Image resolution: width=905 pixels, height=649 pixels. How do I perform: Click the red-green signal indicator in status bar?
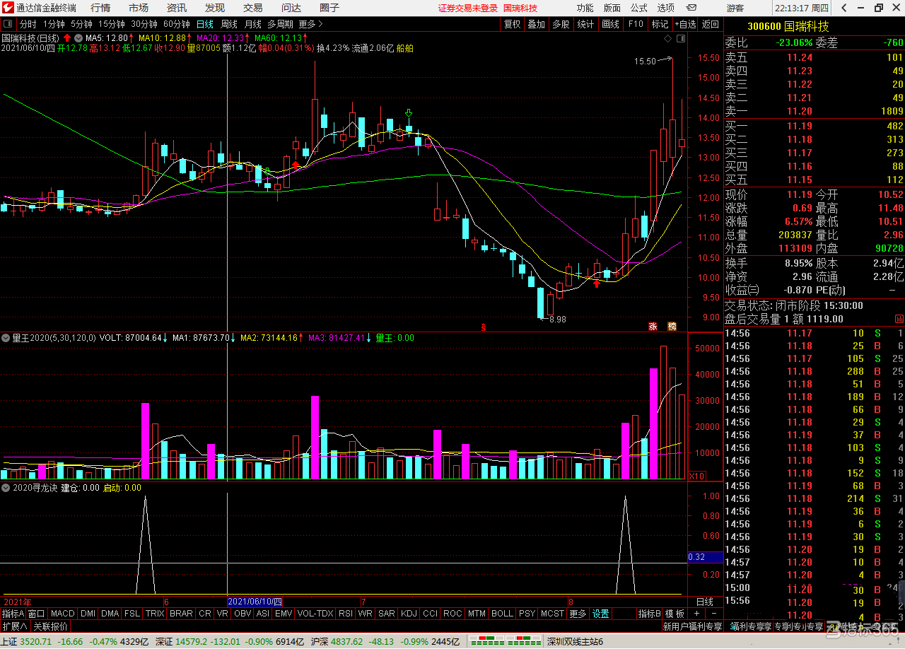coord(506,642)
